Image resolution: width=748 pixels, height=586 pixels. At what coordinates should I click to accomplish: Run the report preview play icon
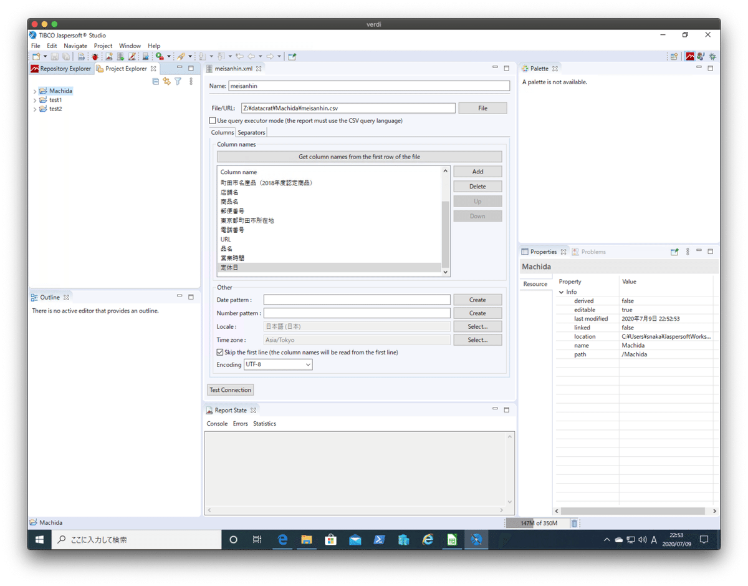158,56
